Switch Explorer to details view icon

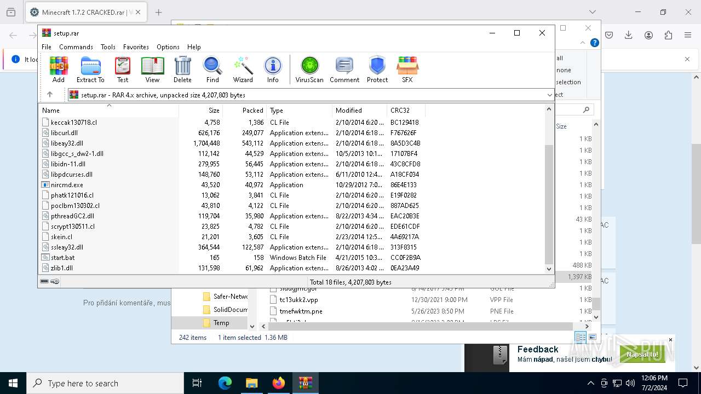tap(581, 337)
